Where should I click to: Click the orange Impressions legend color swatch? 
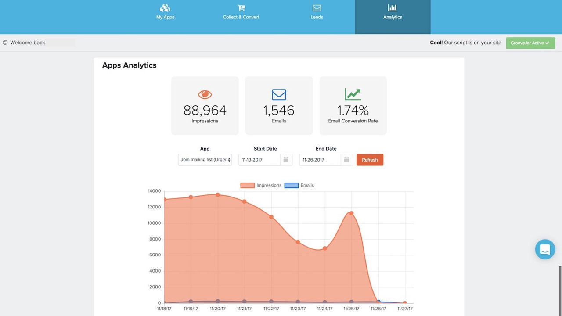point(247,185)
